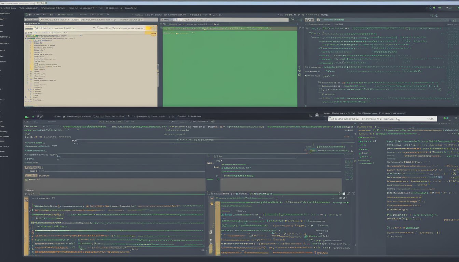
Task: Click the white search field above code panel
Action: point(382,119)
